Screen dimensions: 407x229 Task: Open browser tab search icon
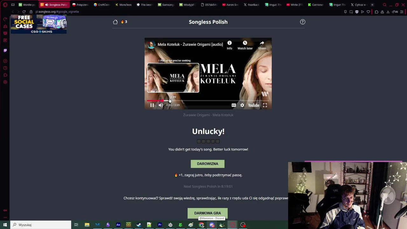point(384,5)
